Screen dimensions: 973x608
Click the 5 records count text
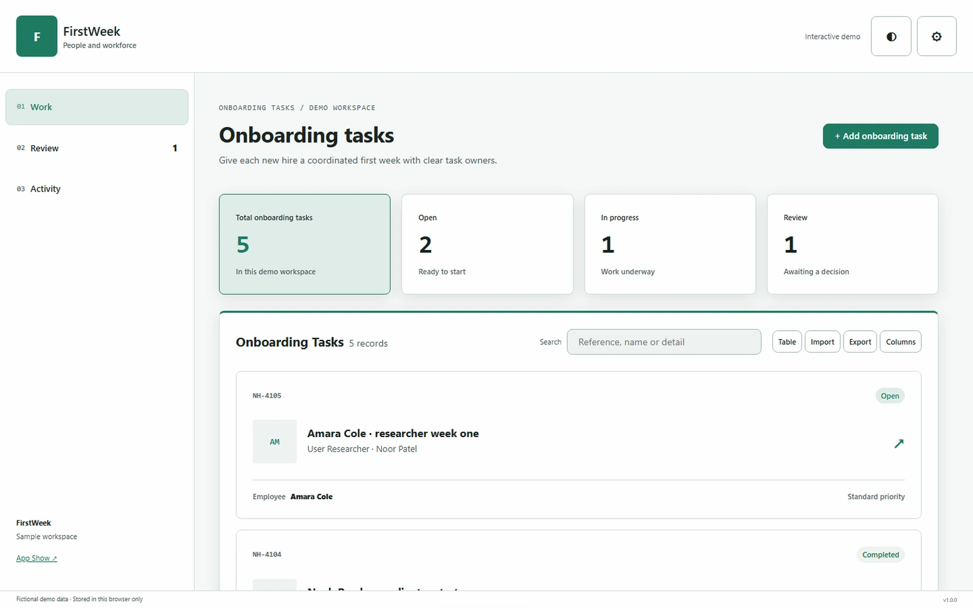368,344
